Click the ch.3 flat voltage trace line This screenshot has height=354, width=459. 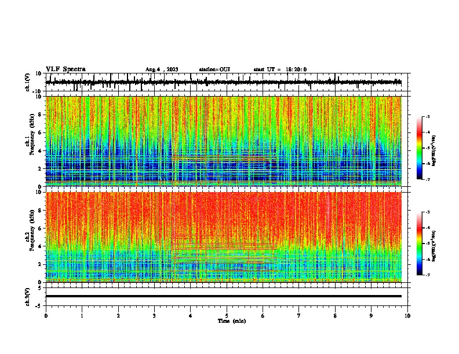223,296
